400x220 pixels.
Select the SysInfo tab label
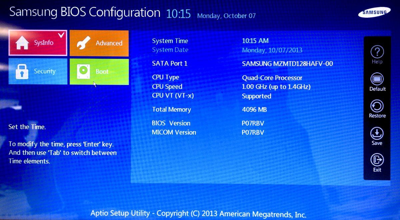(x=44, y=43)
